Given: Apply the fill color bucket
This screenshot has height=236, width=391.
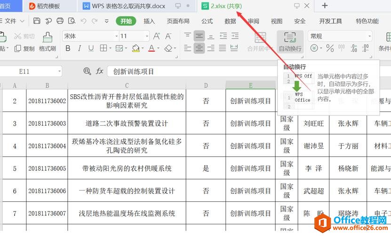Looking at the screenshot, I should point(136,48).
